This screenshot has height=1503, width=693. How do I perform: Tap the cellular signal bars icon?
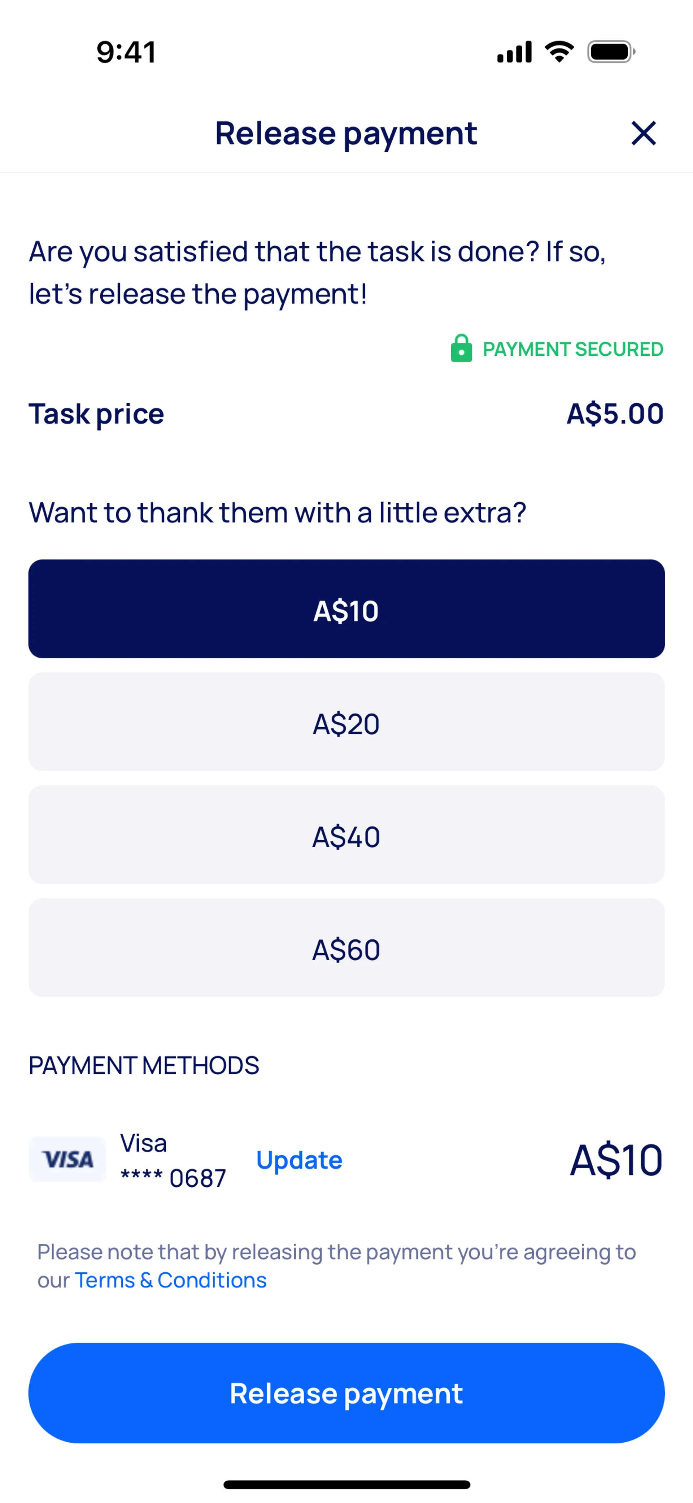pyautogui.click(x=514, y=52)
